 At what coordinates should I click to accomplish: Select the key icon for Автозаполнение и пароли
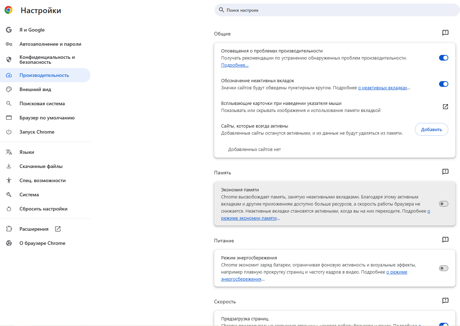(9, 44)
